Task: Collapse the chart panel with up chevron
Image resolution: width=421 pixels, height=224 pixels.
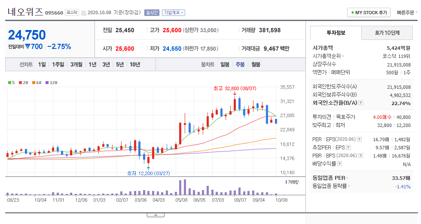Action: [x=156, y=215]
